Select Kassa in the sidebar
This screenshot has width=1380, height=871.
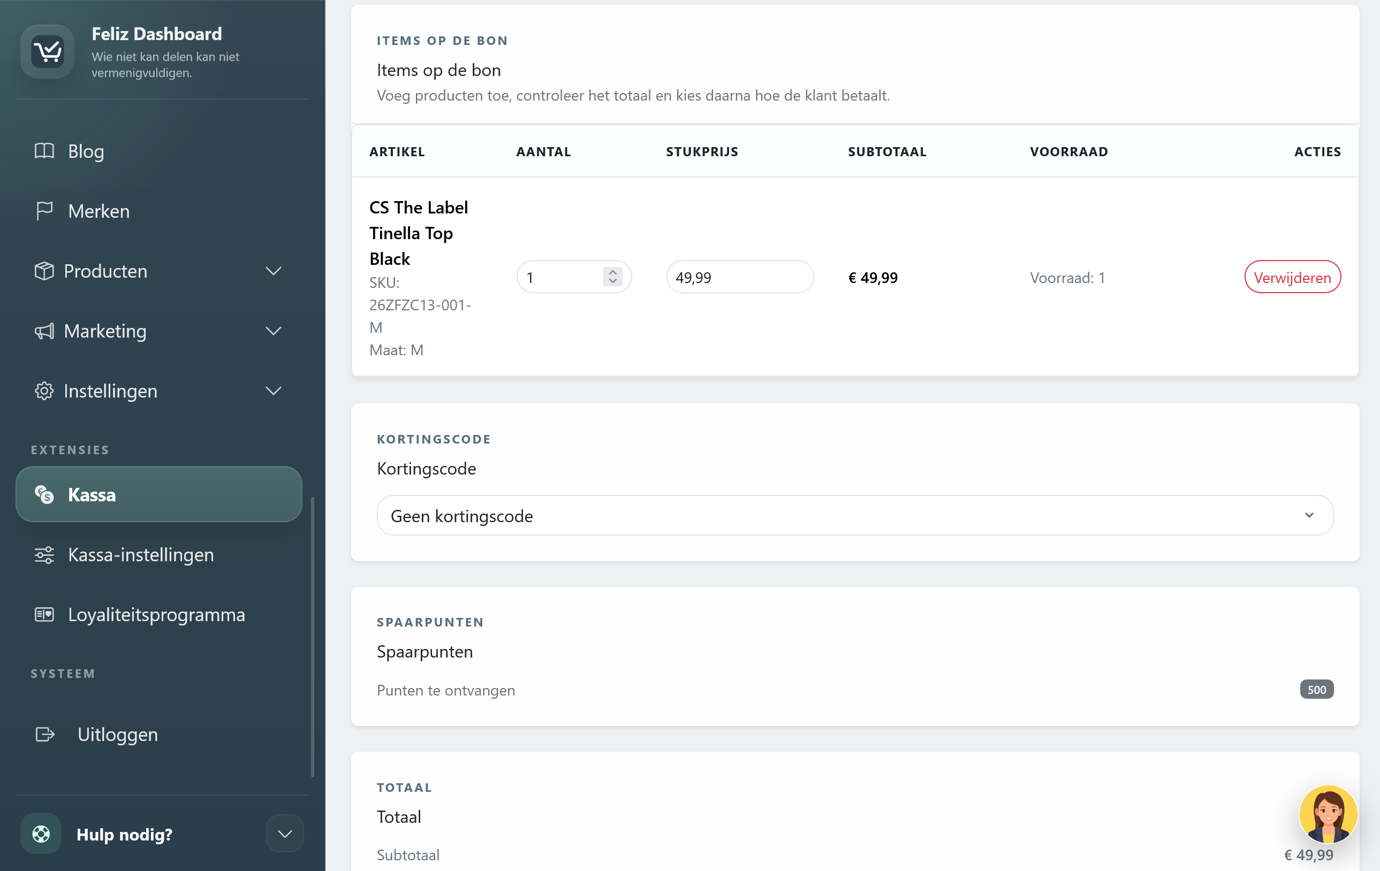(x=158, y=494)
